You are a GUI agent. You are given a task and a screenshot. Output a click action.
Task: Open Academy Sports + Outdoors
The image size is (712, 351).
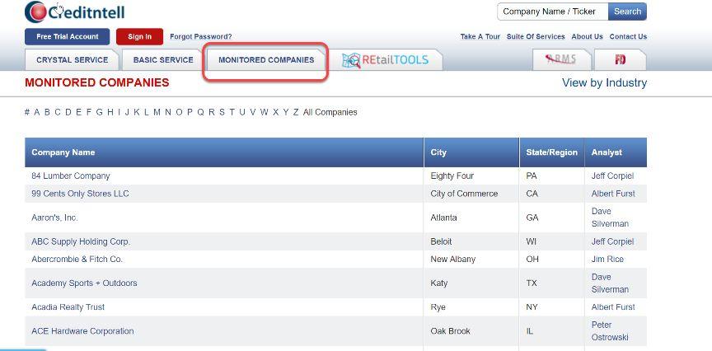pos(84,283)
